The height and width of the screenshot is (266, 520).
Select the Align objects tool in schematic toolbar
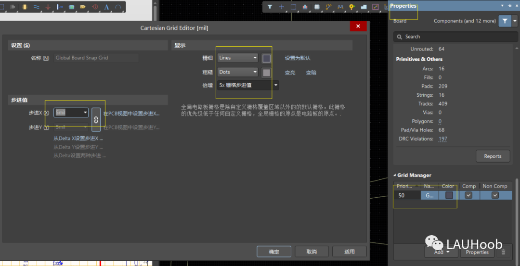coord(13,7)
